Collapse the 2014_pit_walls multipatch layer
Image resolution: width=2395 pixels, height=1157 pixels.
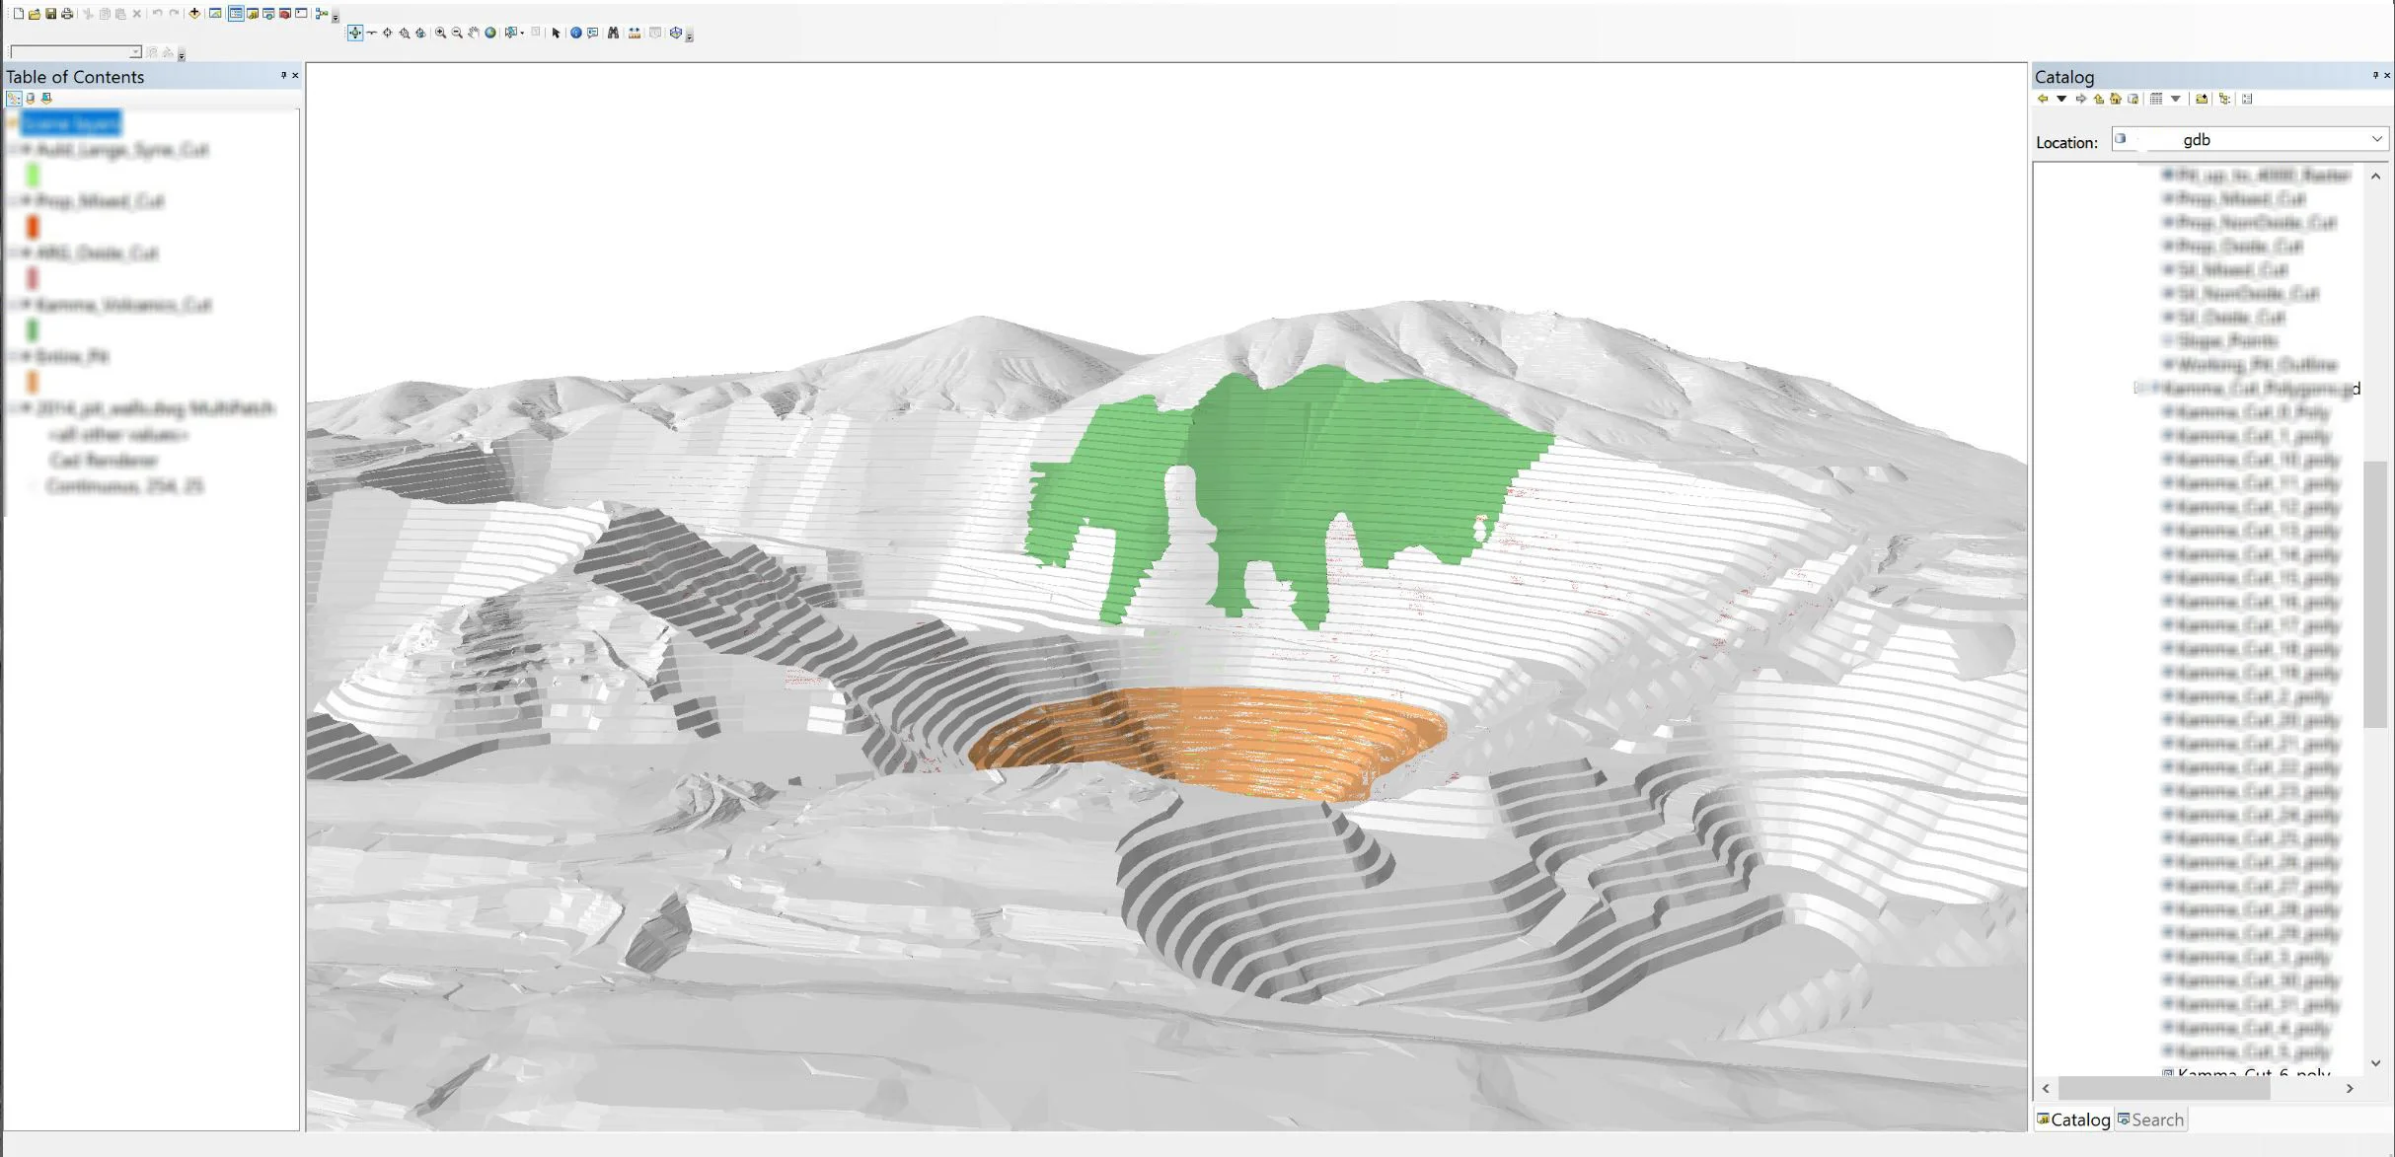coord(14,408)
